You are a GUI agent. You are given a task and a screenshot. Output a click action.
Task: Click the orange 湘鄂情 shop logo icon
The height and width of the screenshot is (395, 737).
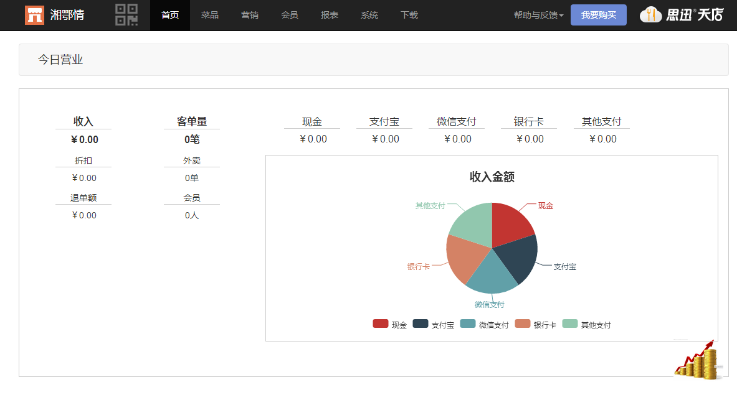click(34, 15)
